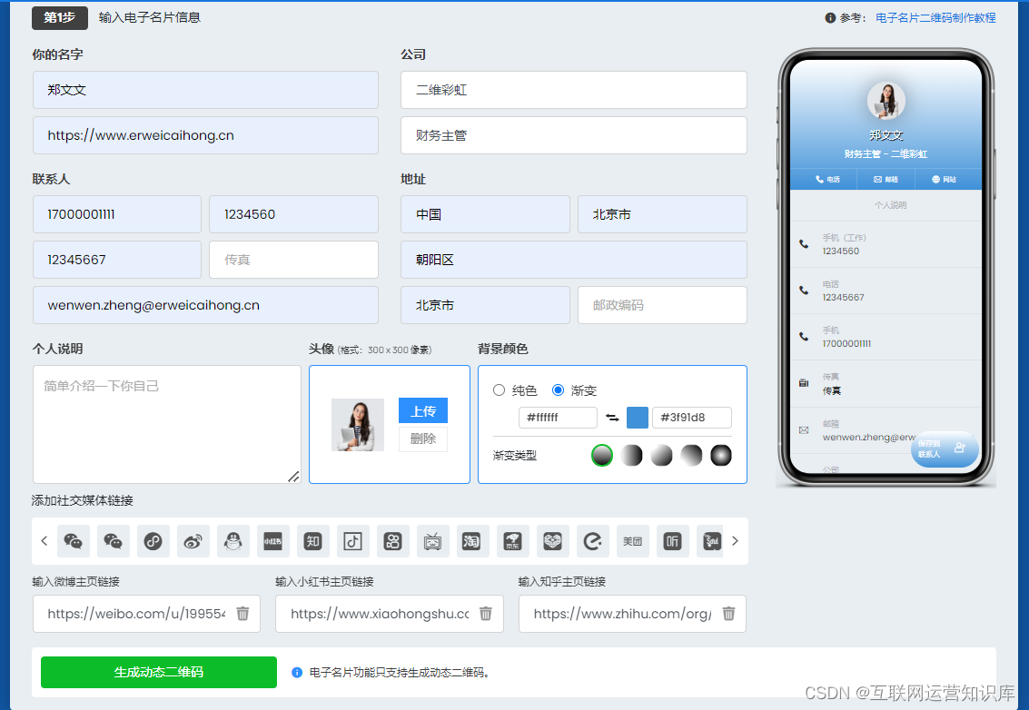
Task: Open the blue gradient color swatch
Action: click(x=638, y=418)
